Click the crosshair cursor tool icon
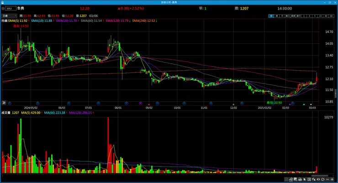 coord(314,179)
